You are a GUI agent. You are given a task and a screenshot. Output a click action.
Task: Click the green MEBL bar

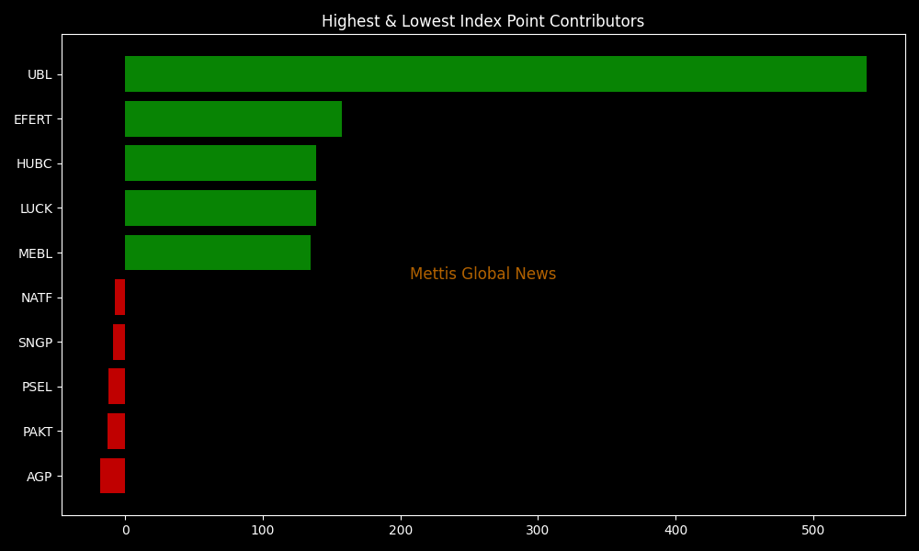[x=218, y=253]
